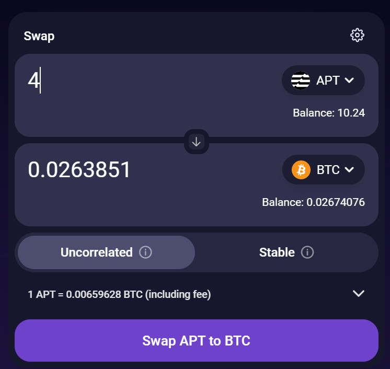Show info about Uncorrelated curve

(x=146, y=252)
